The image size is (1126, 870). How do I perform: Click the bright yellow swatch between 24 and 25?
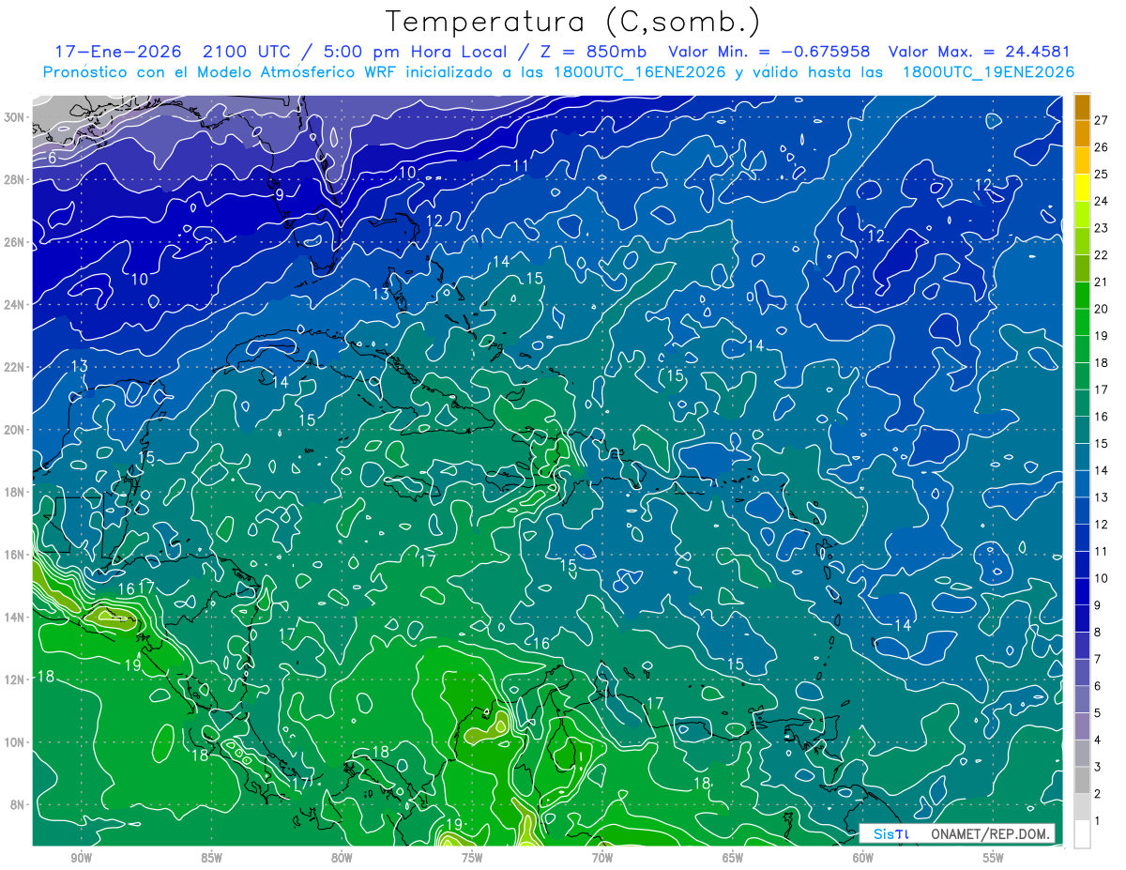point(1082,188)
